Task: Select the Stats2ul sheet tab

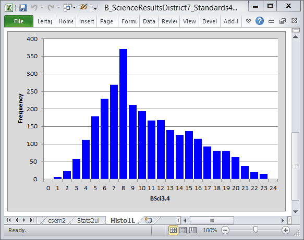Action: tap(88, 220)
